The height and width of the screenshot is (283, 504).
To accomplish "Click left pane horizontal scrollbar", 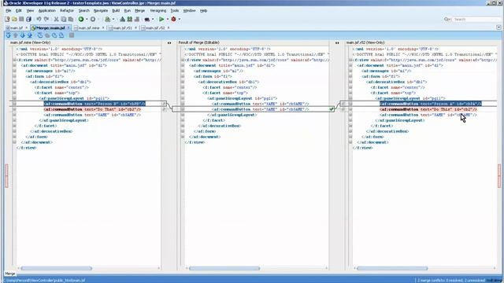I will pyautogui.click(x=57, y=268).
